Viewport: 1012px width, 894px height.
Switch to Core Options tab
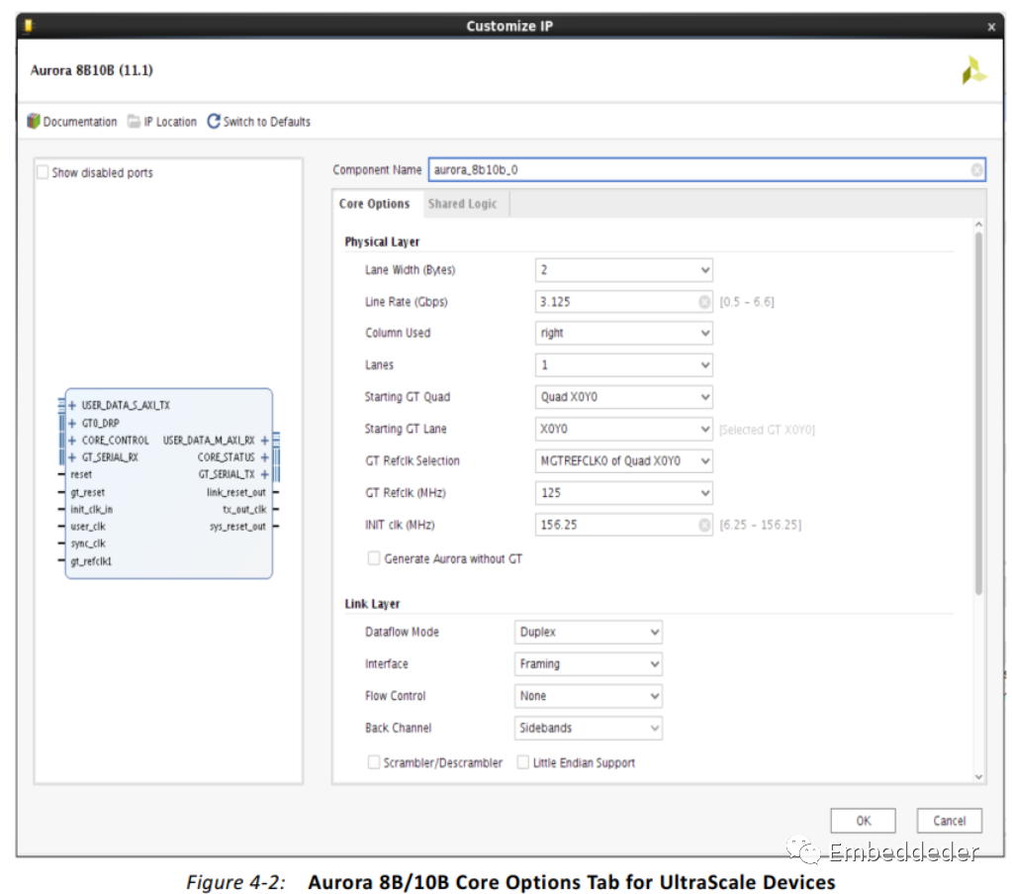374,204
